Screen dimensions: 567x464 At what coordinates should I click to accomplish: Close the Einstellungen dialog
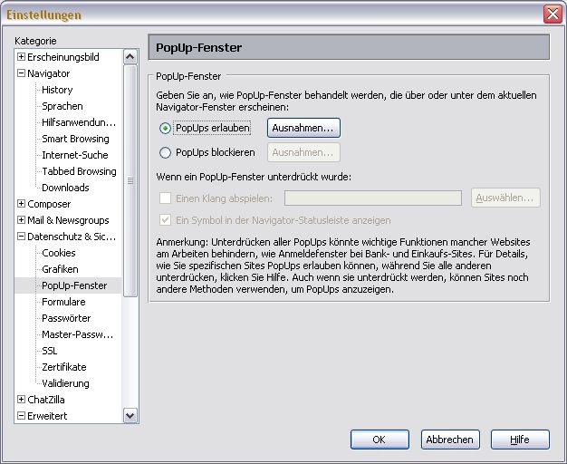point(553,14)
